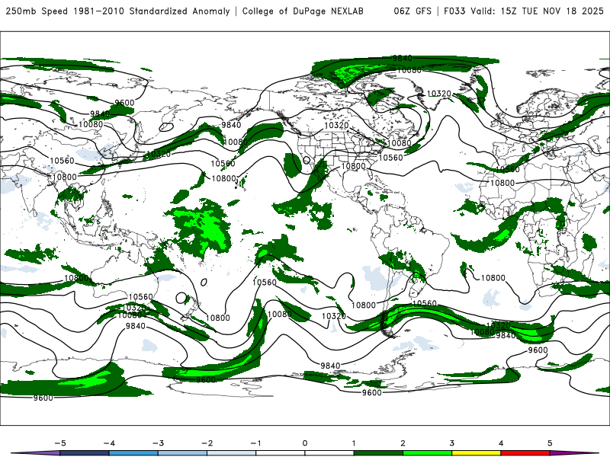This screenshot has width=610, height=457.
Task: Click the colorbar tick label "−4"
Action: point(109,443)
